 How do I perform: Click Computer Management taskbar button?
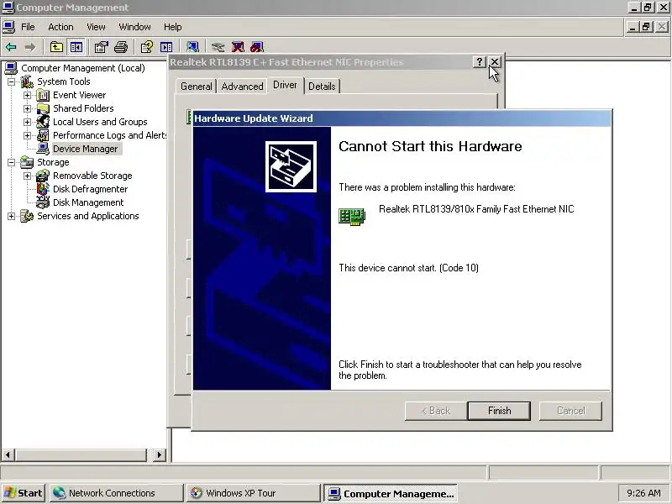pos(390,494)
